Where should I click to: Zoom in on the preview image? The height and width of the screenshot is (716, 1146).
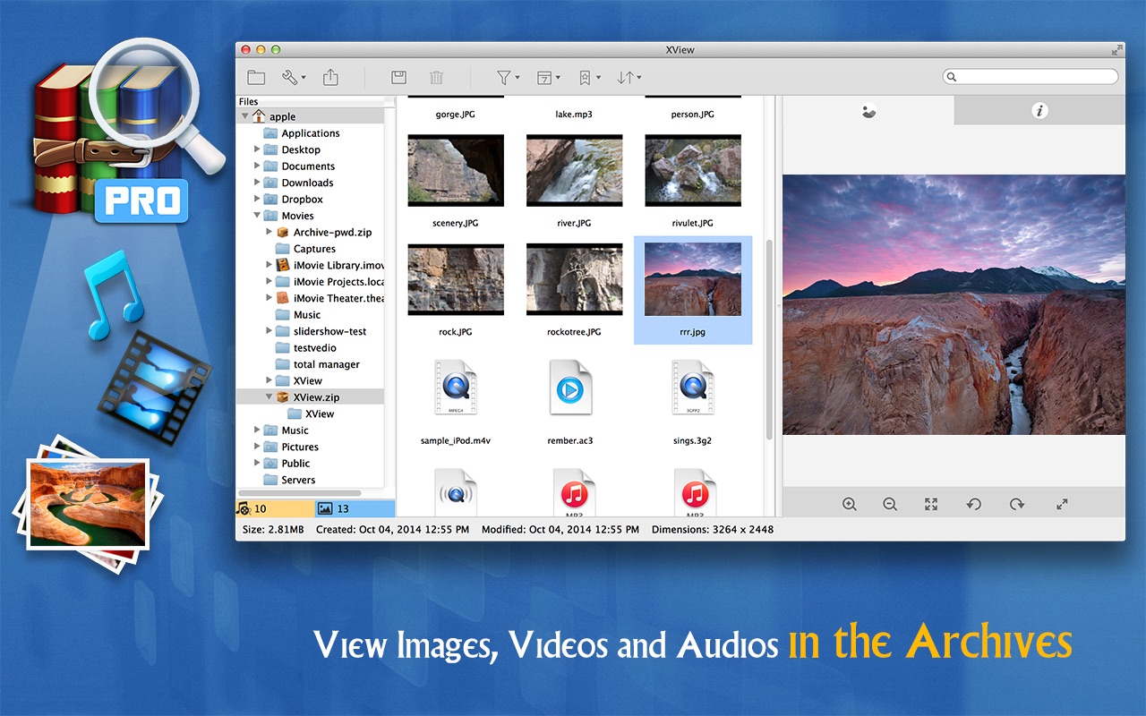[850, 504]
